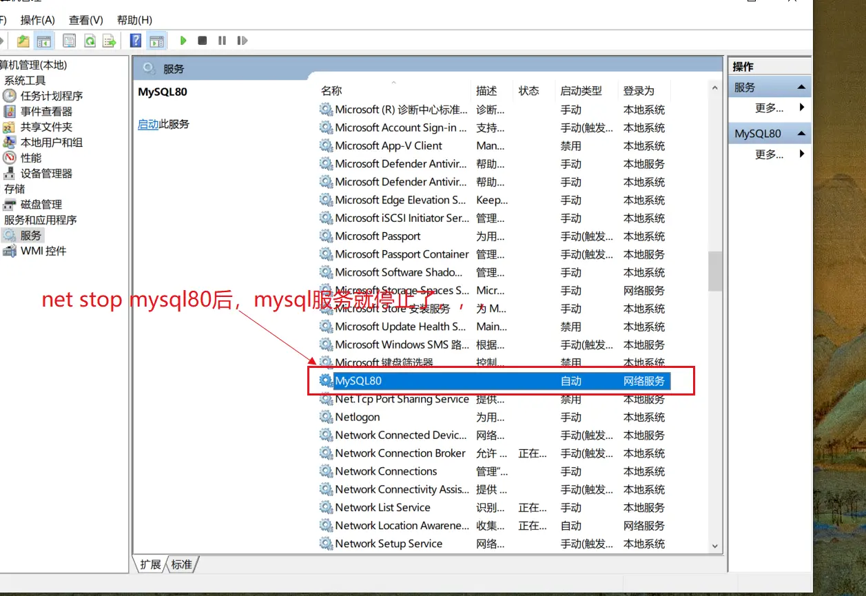Select Network Connected Devices service name
Screen dimensions: 866x596
pos(402,435)
